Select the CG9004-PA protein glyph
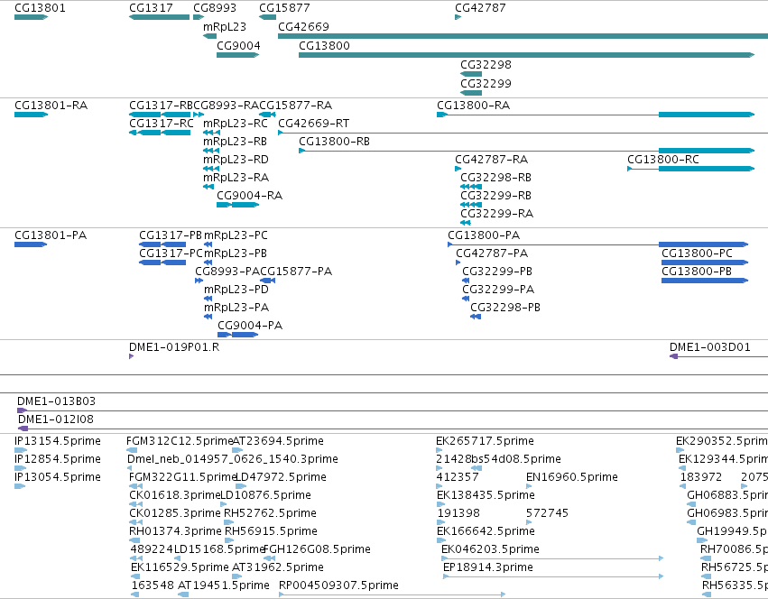The width and height of the screenshot is (768, 599). (x=237, y=335)
